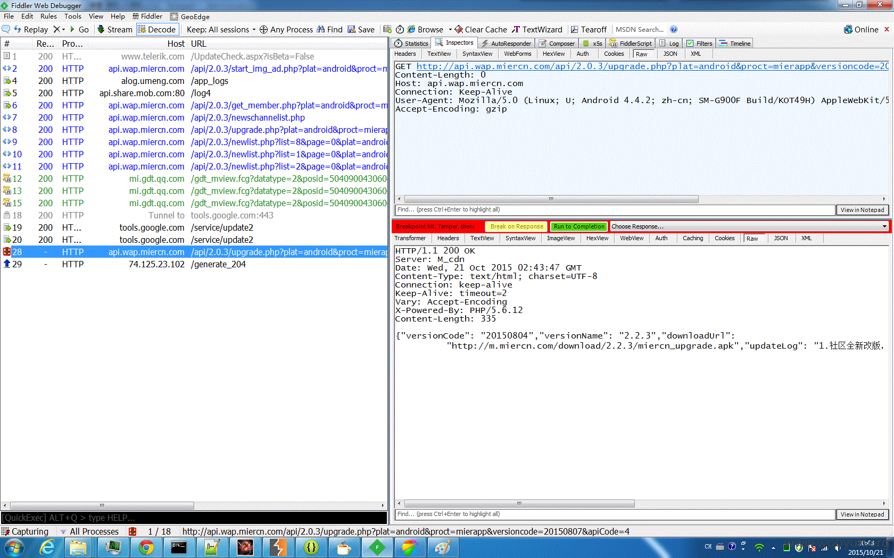Select session 18 Tunnel to row
894x558 pixels.
coord(194,215)
